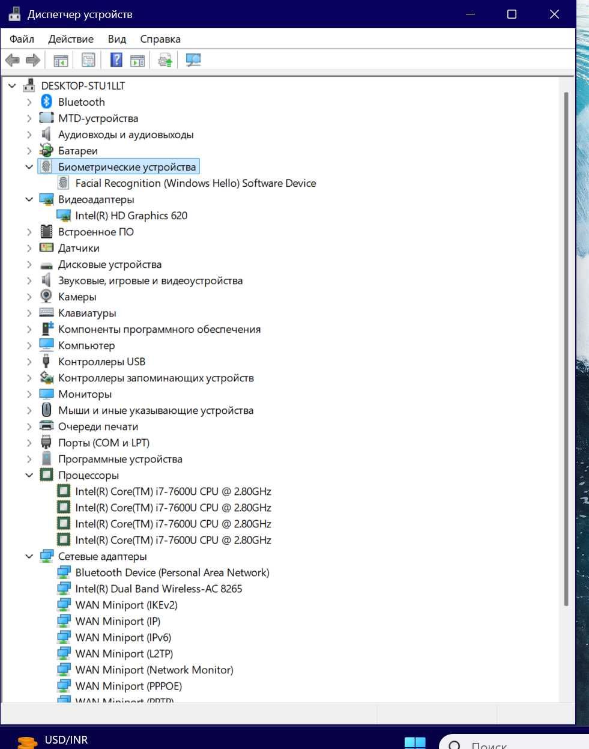Expand the Звуковые, игровые и видеоустройства node
Screen dimensions: 589x749
coord(29,280)
